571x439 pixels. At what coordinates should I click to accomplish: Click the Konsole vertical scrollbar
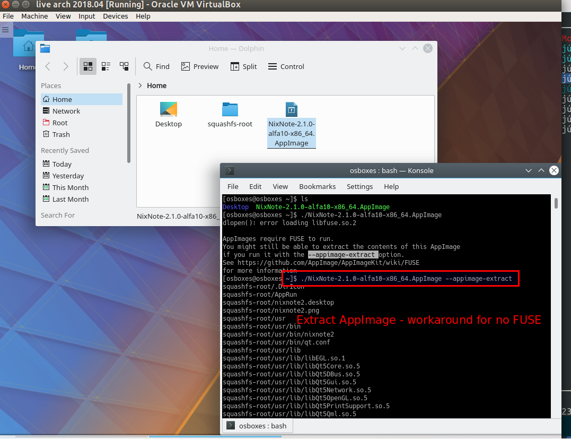(556, 204)
